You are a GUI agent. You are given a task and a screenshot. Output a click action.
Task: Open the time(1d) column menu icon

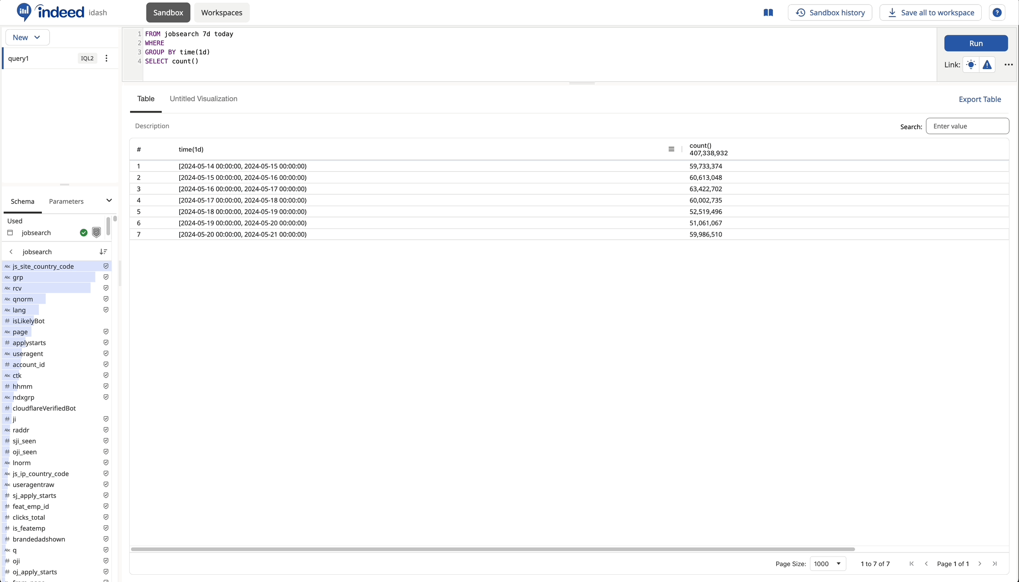coord(671,149)
